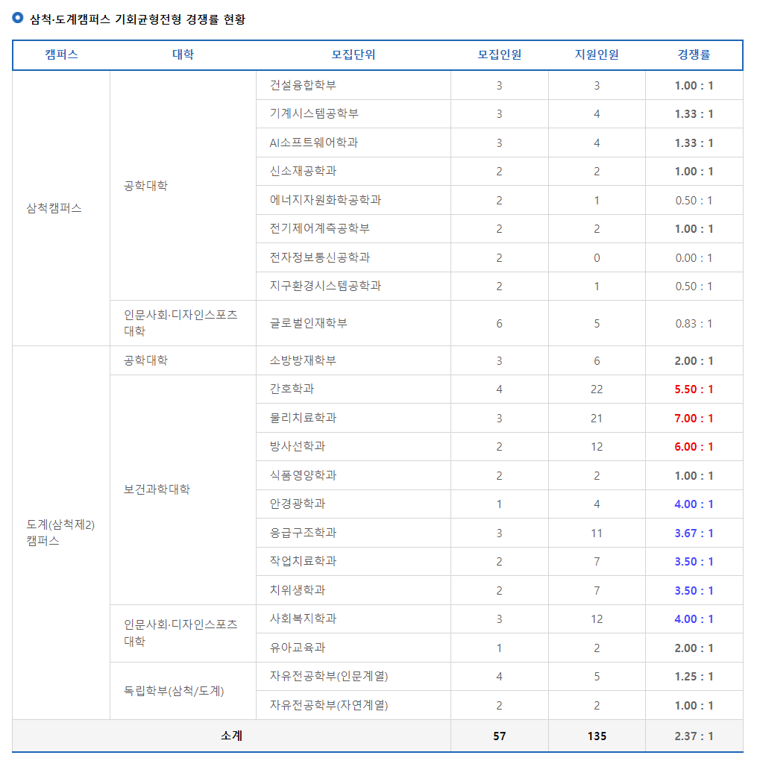Click the 경쟁률 column header

693,55
